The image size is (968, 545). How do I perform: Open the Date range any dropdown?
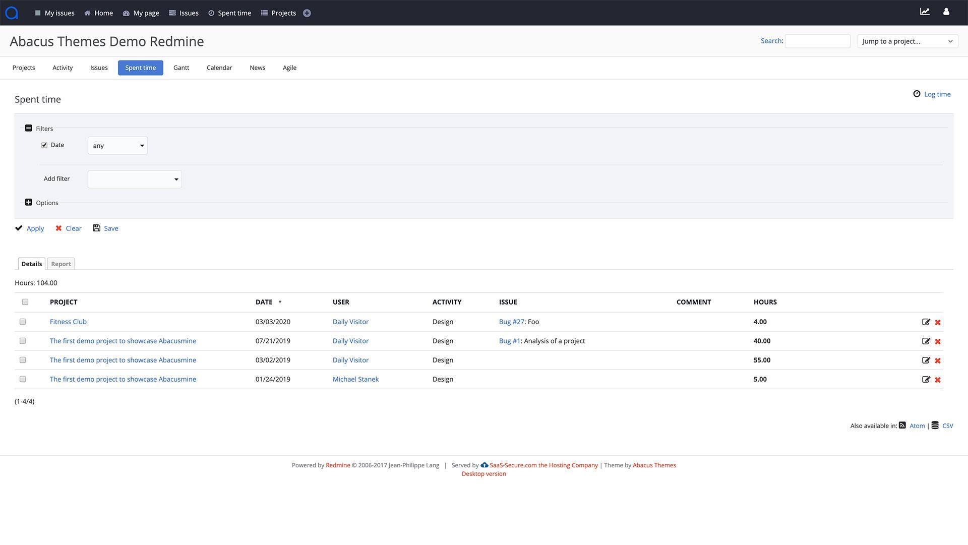[117, 146]
